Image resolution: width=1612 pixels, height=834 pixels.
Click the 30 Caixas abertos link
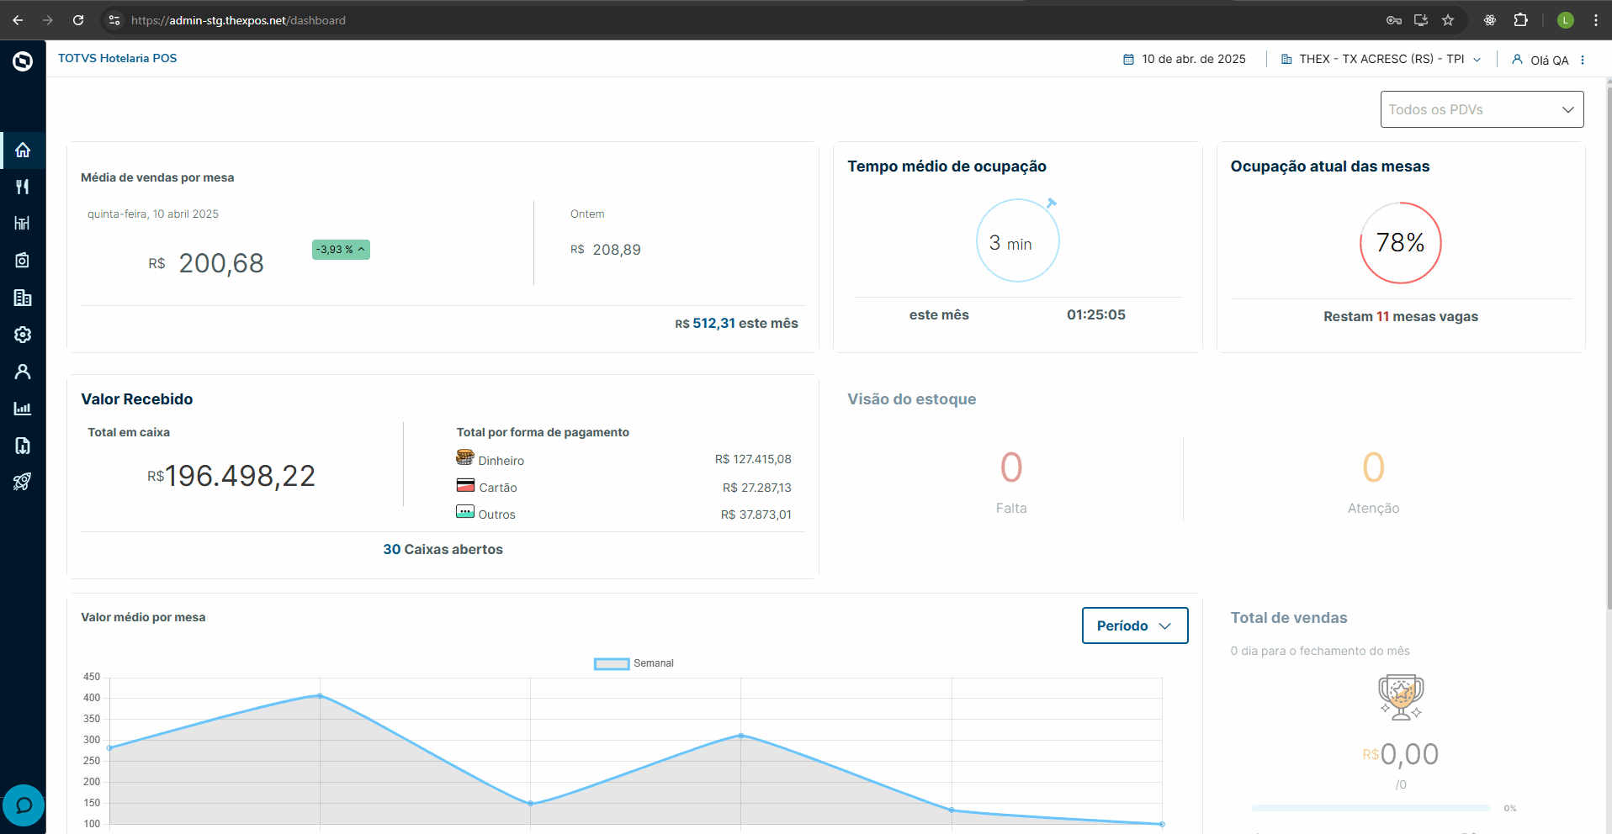[x=443, y=549]
